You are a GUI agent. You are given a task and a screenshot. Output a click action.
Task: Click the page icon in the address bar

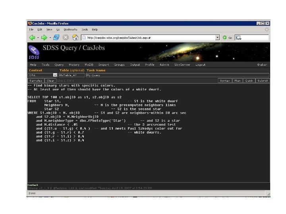[84, 38]
